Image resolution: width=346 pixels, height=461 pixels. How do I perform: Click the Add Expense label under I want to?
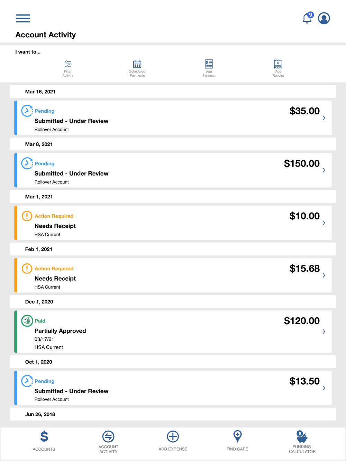tap(209, 74)
